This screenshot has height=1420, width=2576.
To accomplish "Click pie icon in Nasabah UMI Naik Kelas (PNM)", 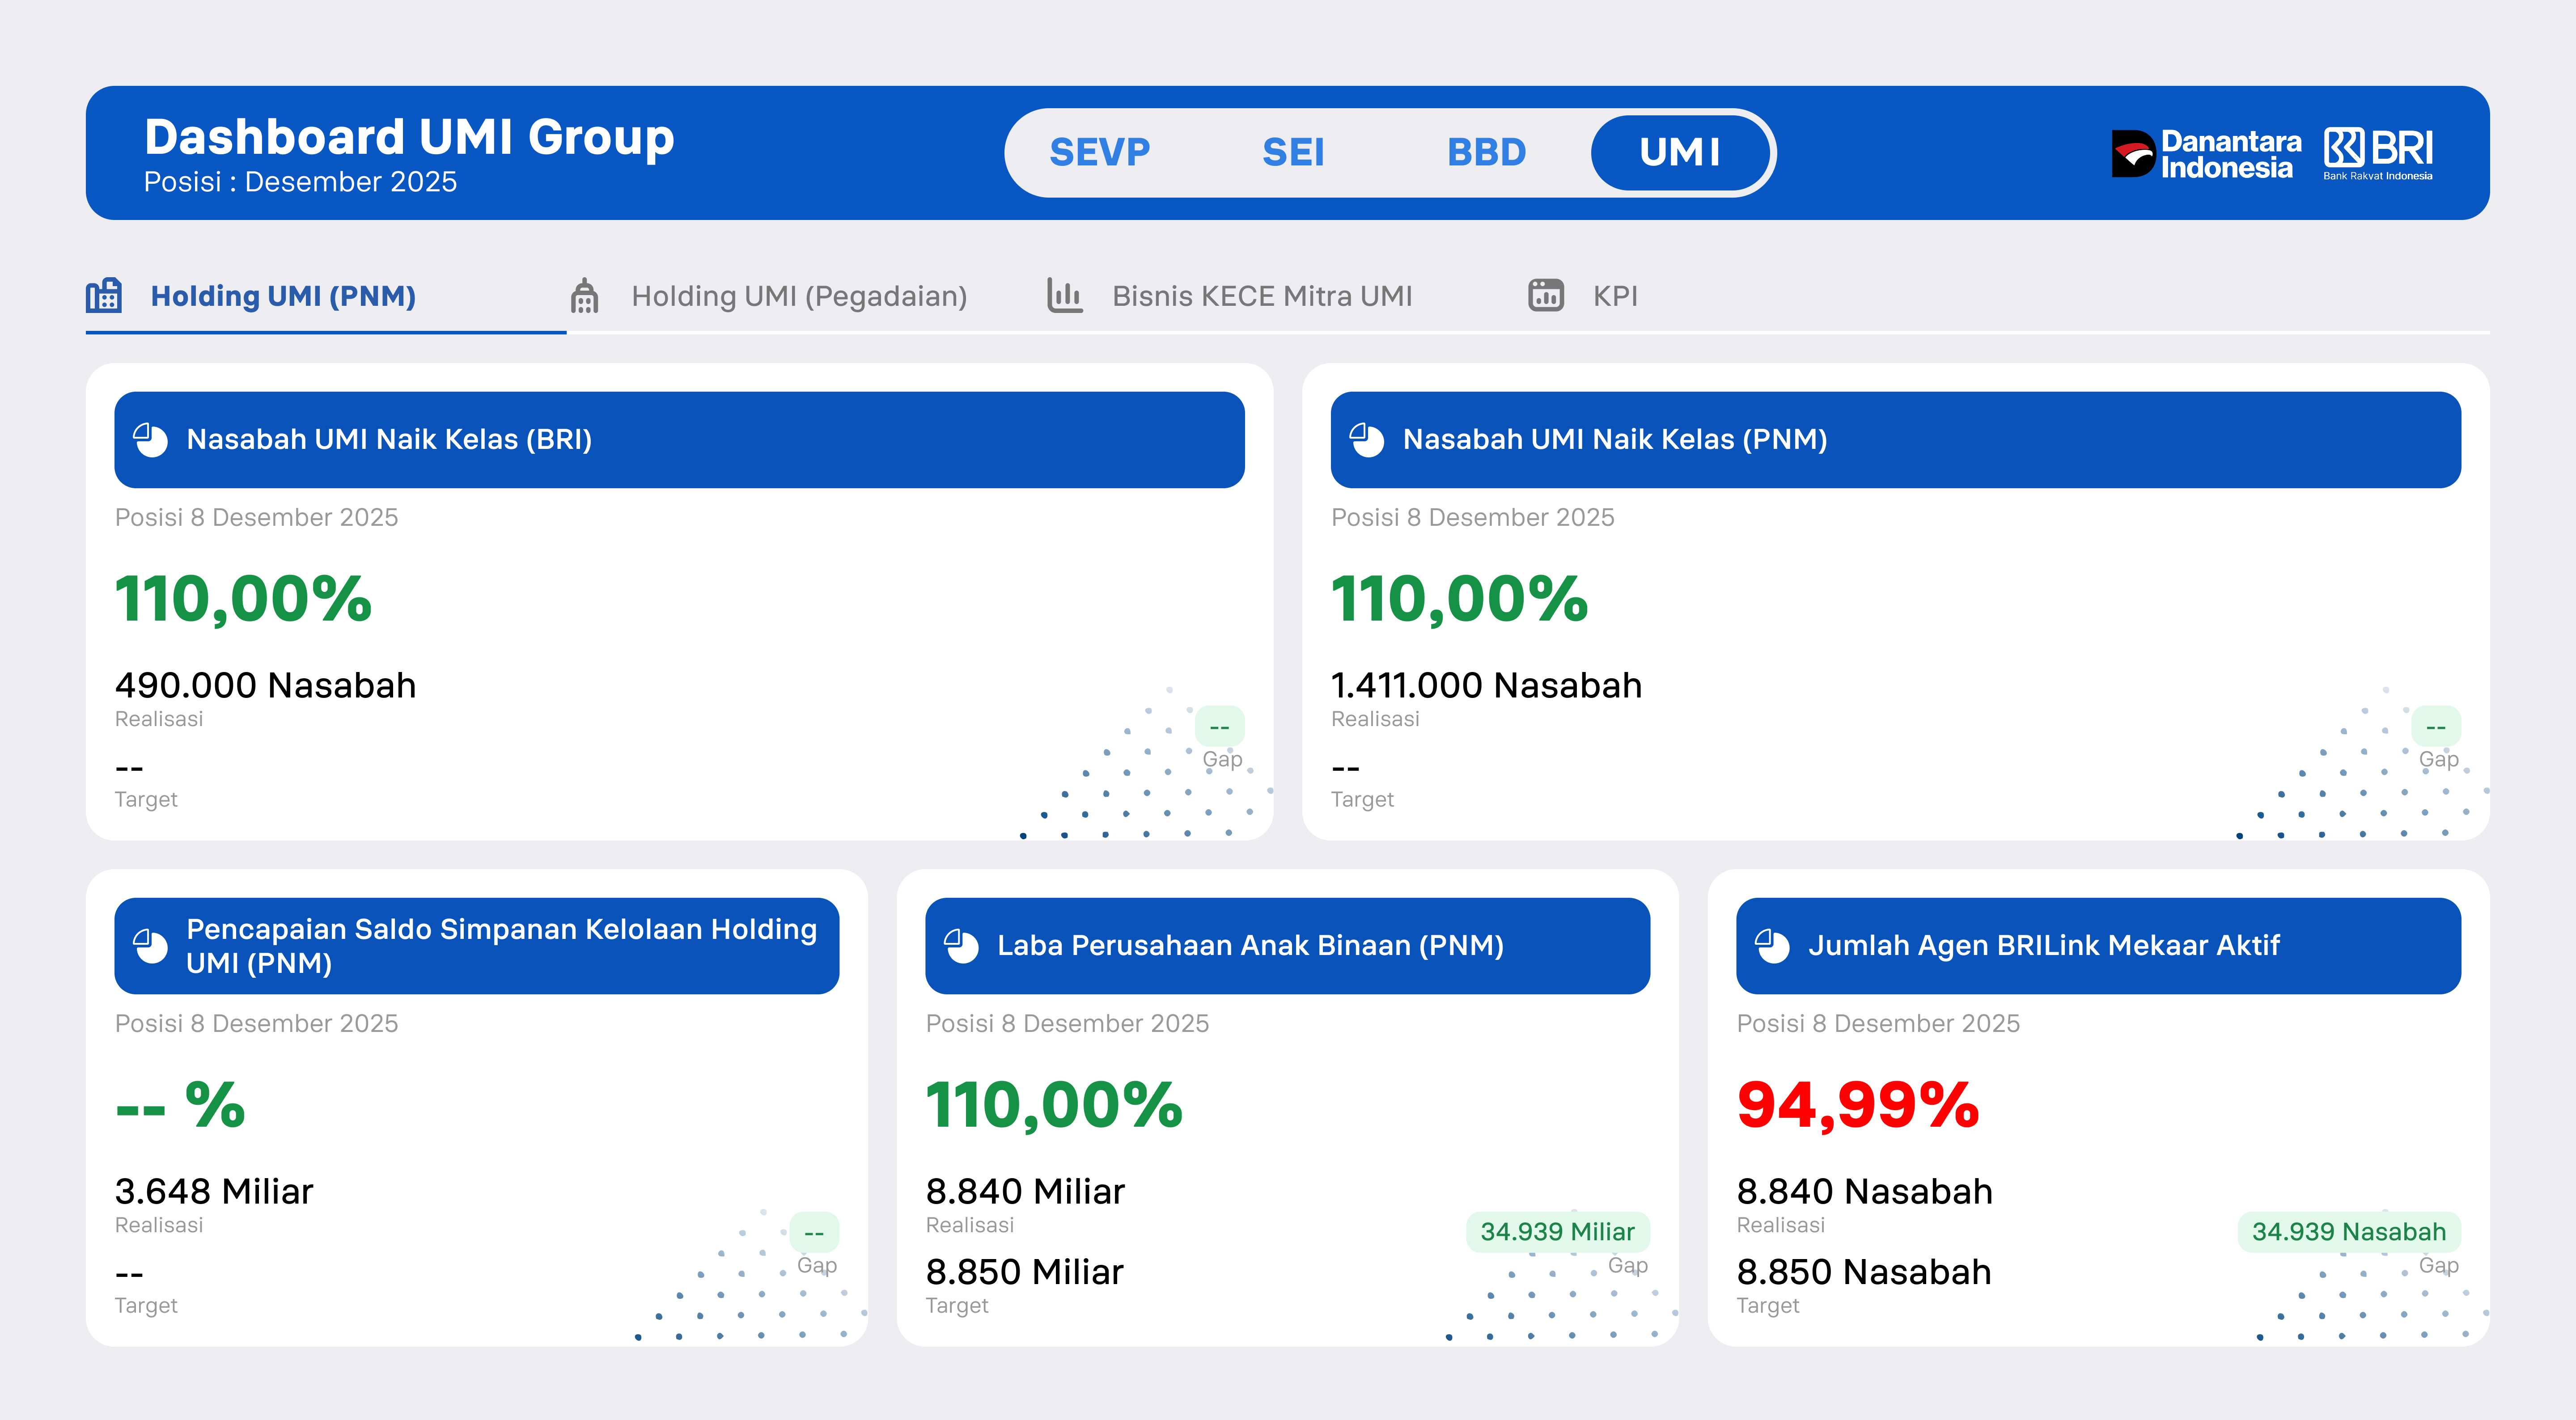I will (x=1367, y=440).
